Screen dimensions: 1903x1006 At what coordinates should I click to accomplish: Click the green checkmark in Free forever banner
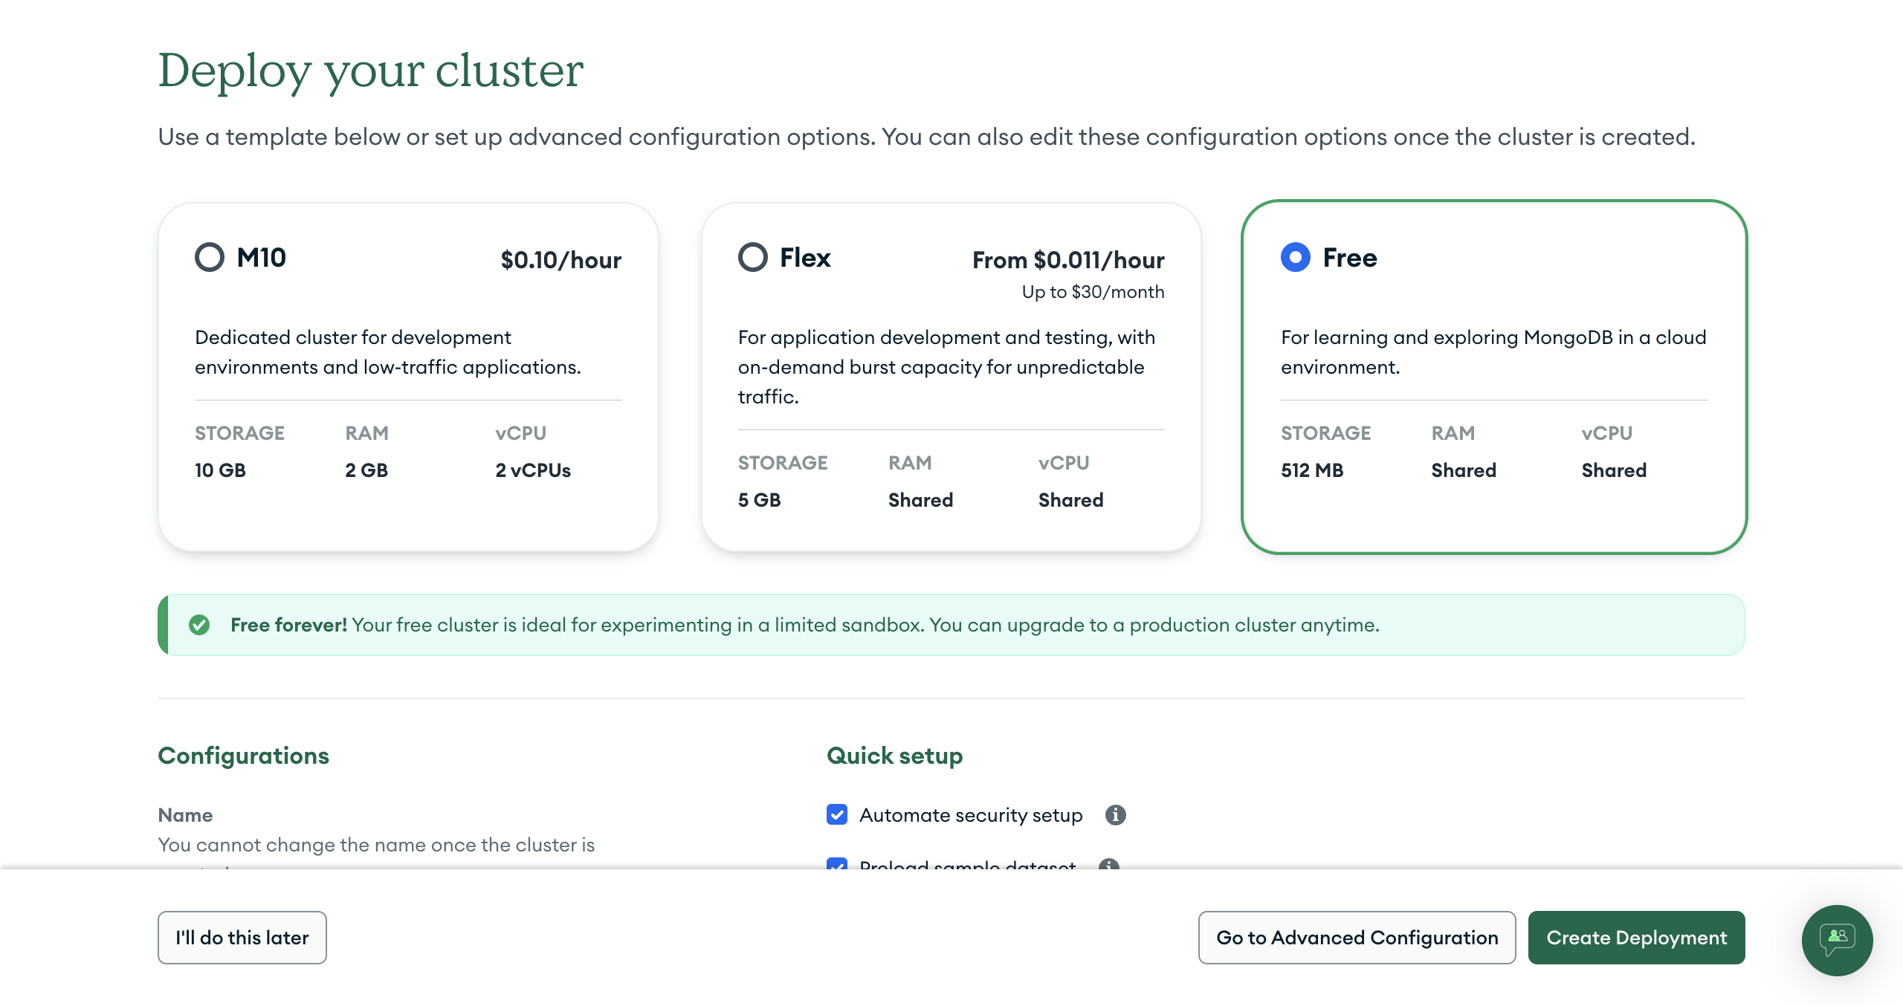(x=199, y=625)
